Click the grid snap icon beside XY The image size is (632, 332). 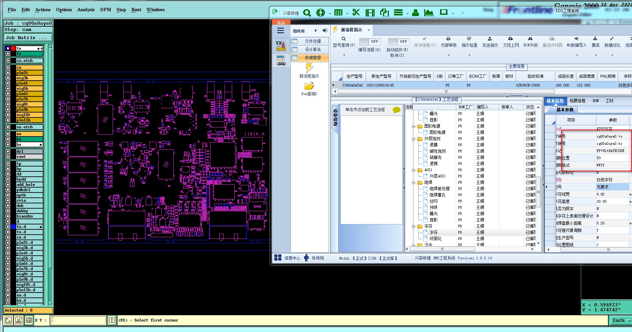29,320
